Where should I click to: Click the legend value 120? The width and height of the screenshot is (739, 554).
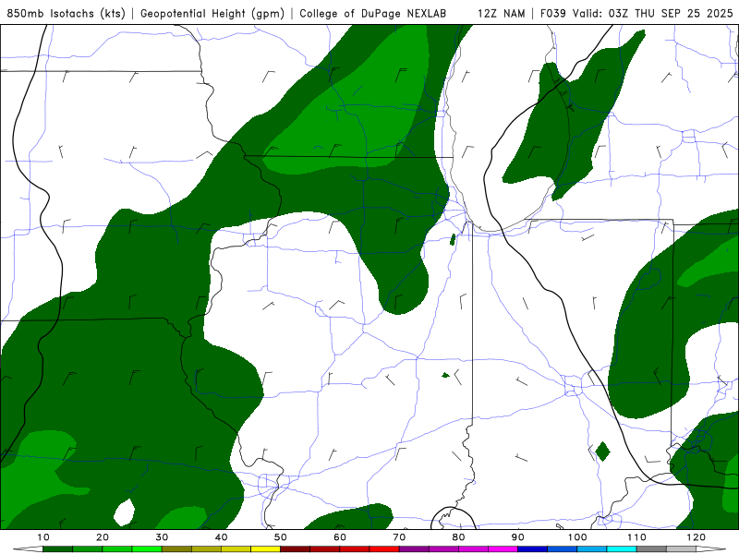point(696,537)
